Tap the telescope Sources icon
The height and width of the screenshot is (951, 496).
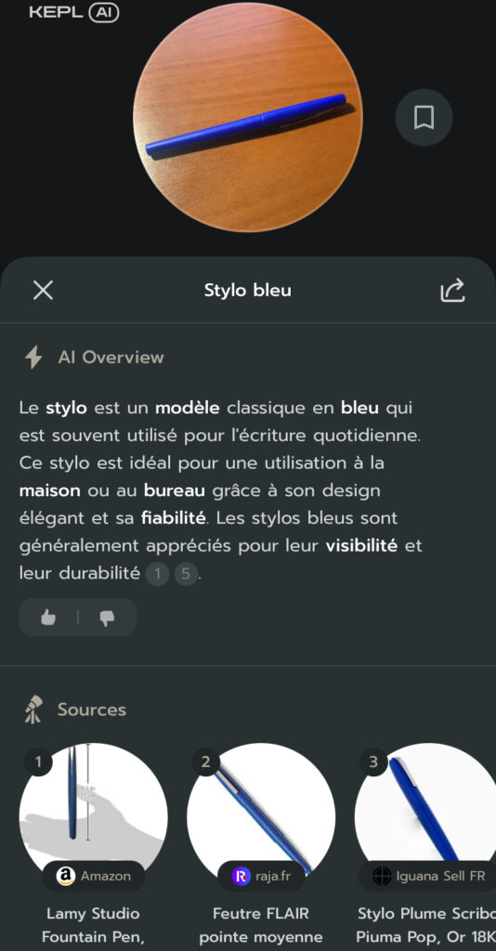33,710
